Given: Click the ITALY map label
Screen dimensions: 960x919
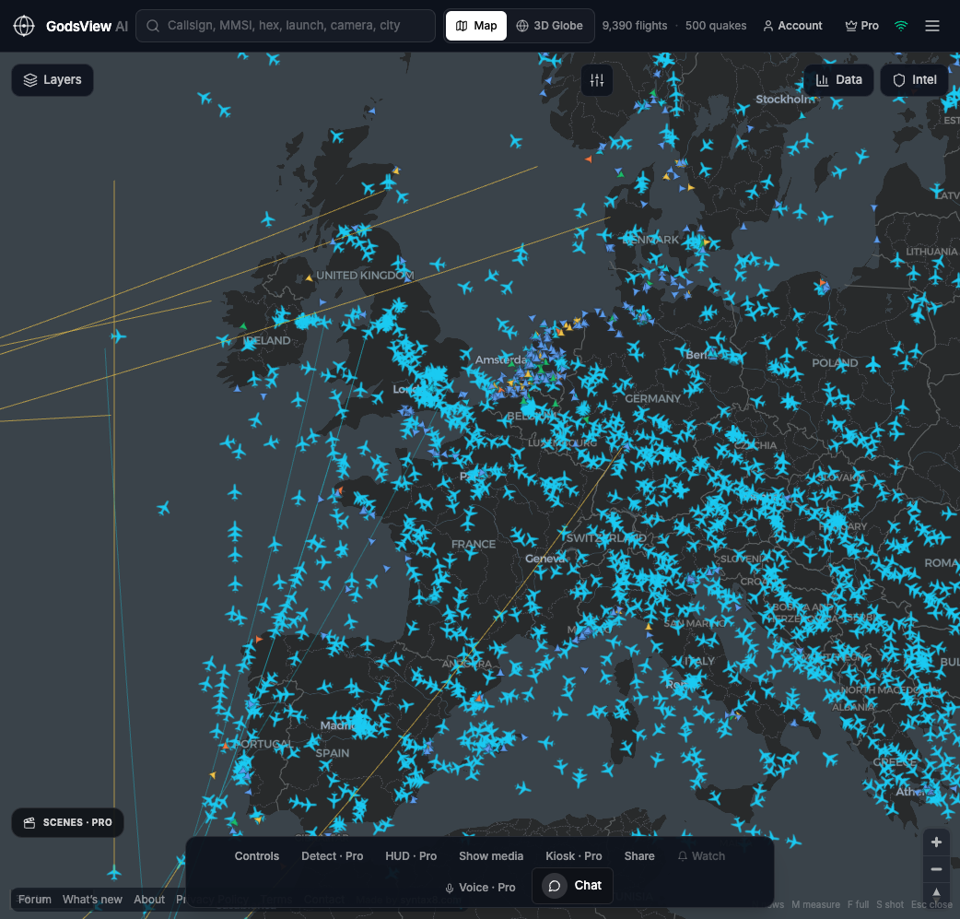Looking at the screenshot, I should [700, 661].
